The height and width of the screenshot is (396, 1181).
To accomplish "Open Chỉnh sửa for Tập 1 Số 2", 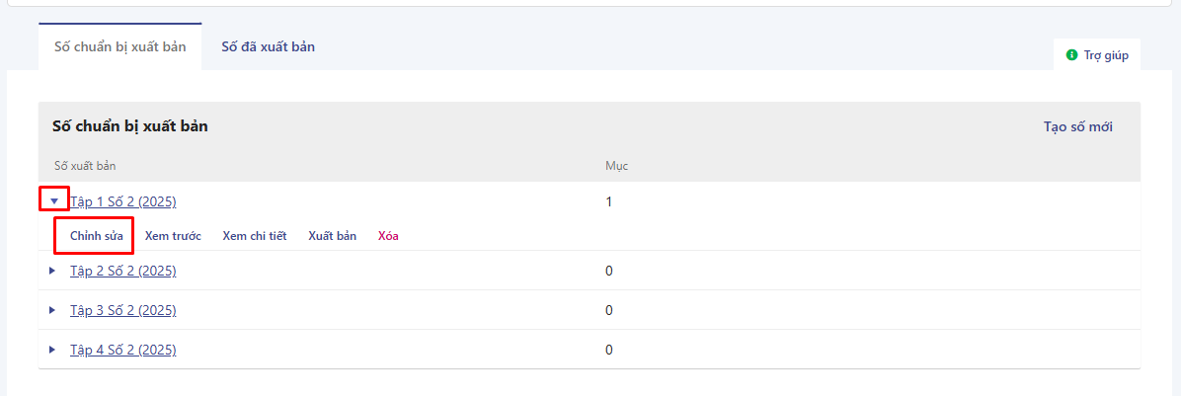I will (97, 236).
